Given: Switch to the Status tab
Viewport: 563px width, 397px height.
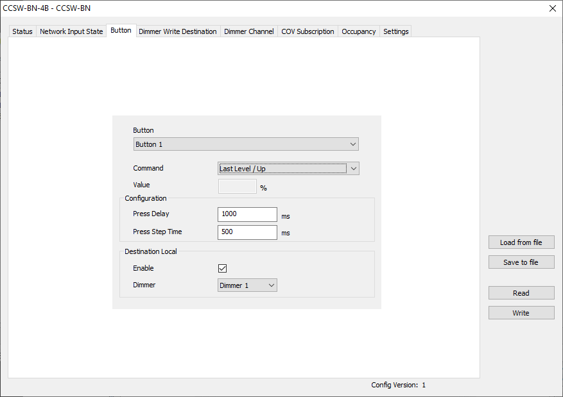Looking at the screenshot, I should (x=22, y=31).
